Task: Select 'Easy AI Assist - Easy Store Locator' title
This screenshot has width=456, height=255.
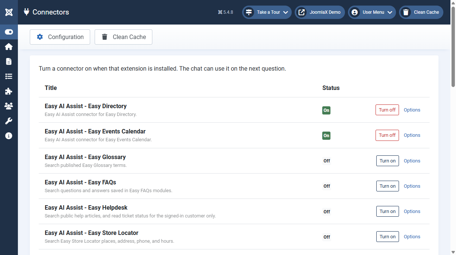Action: coord(92,233)
